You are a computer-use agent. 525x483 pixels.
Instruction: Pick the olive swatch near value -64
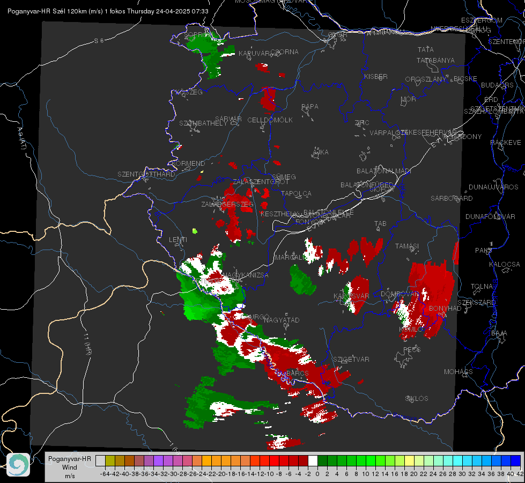[x=110, y=460]
